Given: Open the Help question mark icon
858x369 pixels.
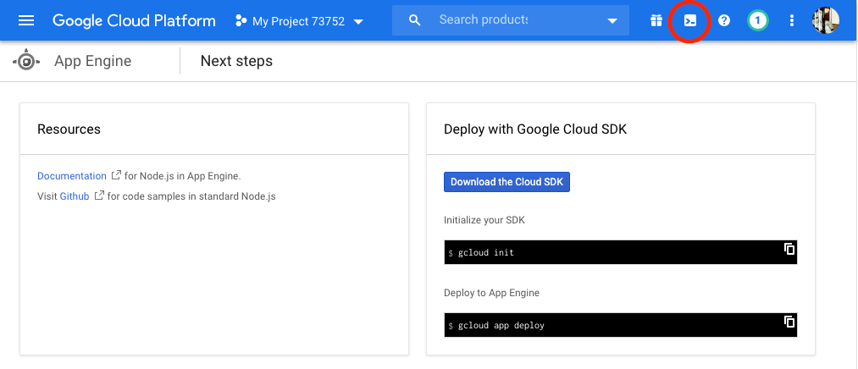Looking at the screenshot, I should [724, 21].
